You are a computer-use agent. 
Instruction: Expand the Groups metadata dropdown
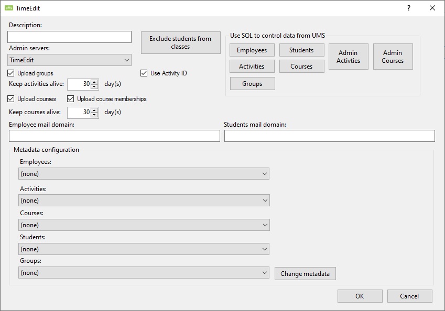coord(144,273)
